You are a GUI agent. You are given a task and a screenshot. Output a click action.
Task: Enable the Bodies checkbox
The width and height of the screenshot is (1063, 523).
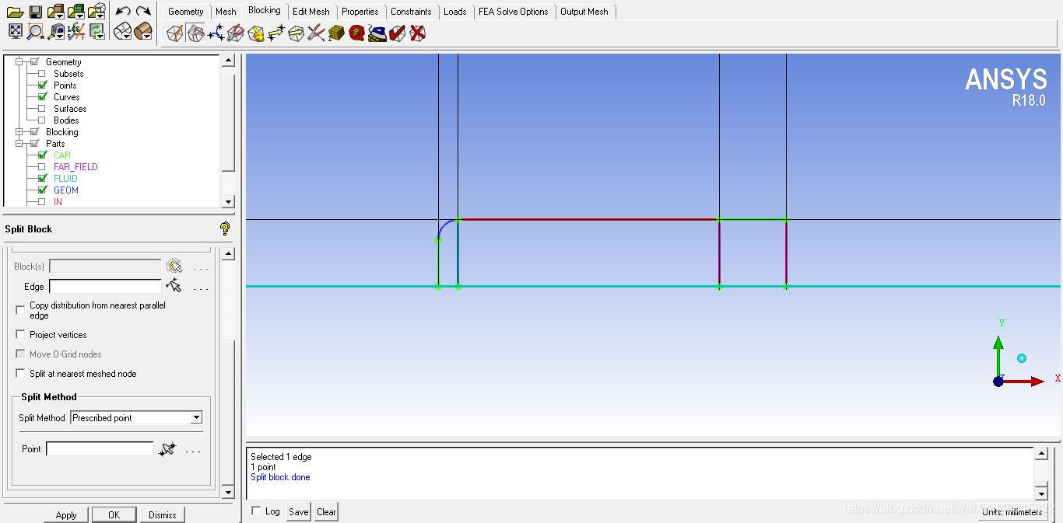(x=42, y=120)
